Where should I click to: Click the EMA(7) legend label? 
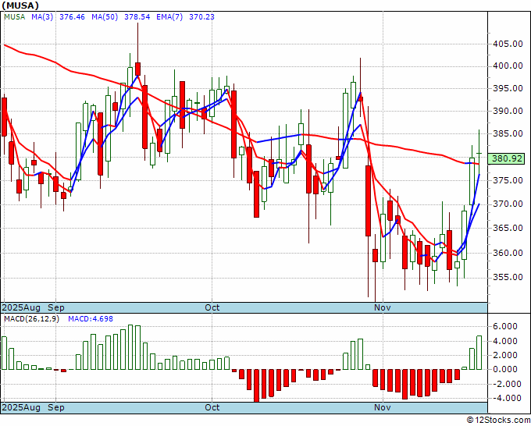[169, 16]
